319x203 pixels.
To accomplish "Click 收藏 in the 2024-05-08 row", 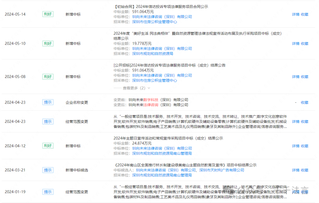I will (305, 77).
